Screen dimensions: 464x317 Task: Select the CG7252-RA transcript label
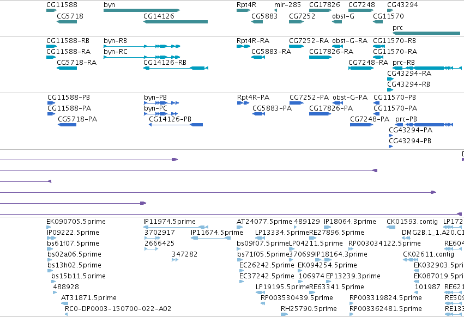309,40
